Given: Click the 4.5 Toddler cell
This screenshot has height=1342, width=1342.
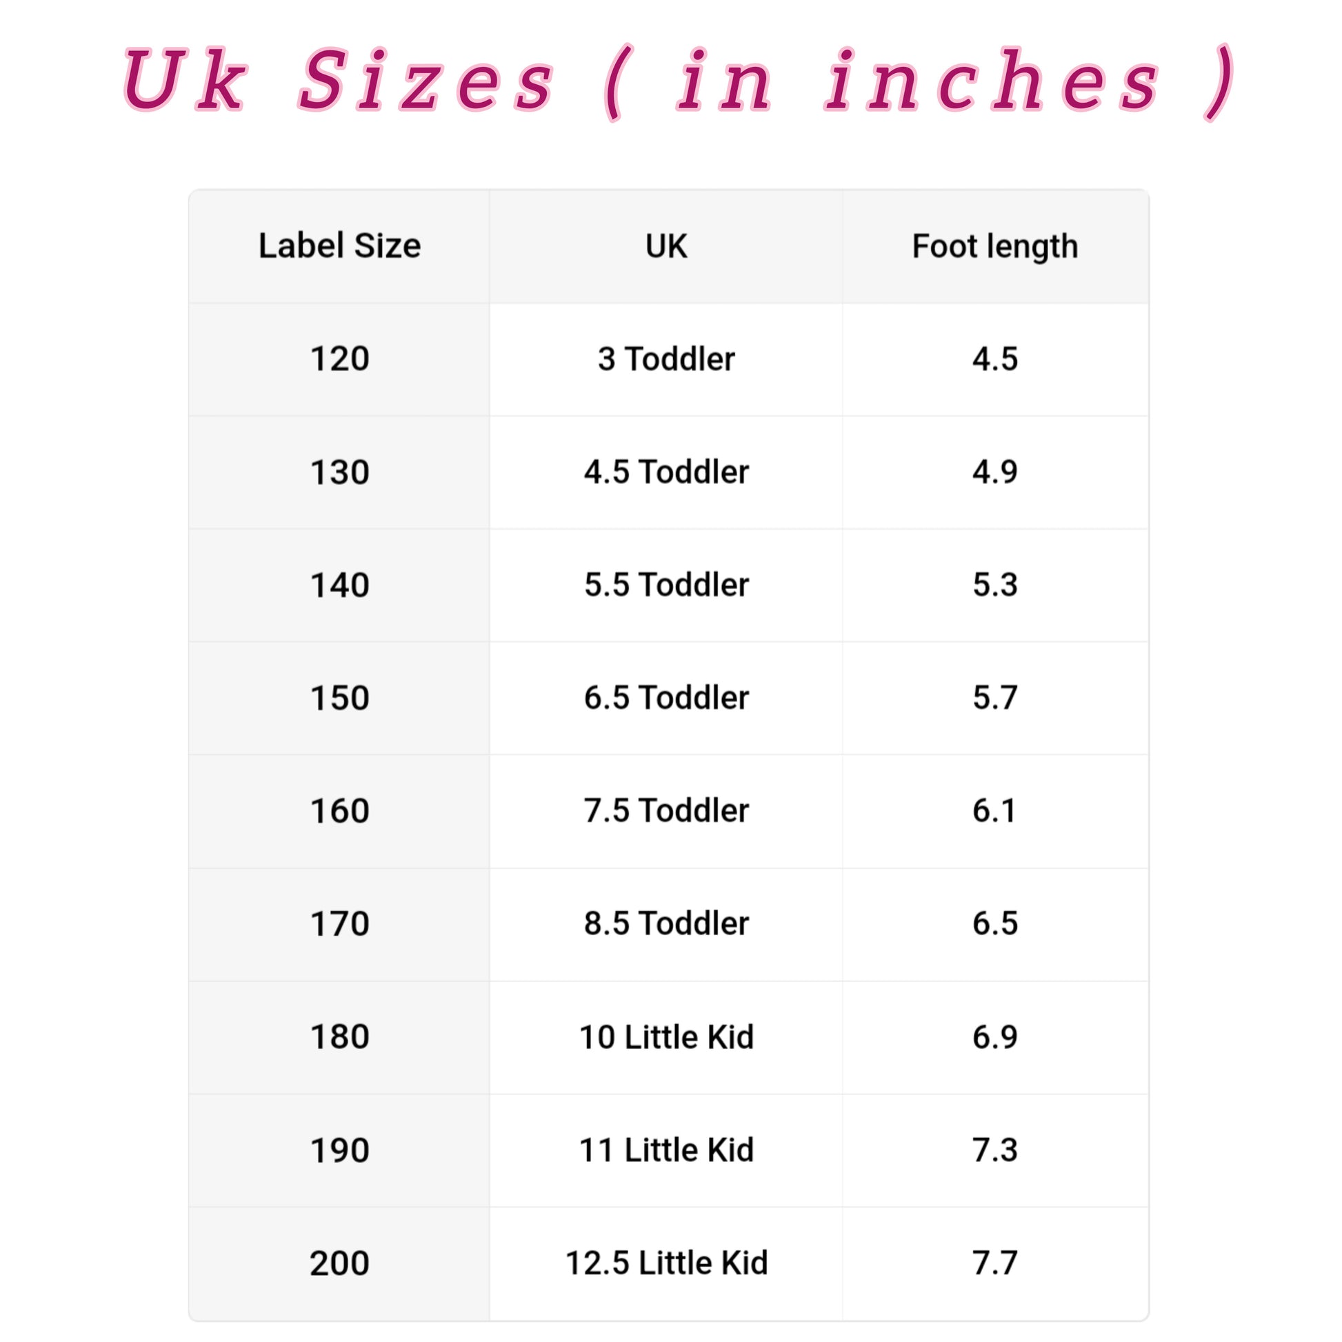Looking at the screenshot, I should (666, 472).
